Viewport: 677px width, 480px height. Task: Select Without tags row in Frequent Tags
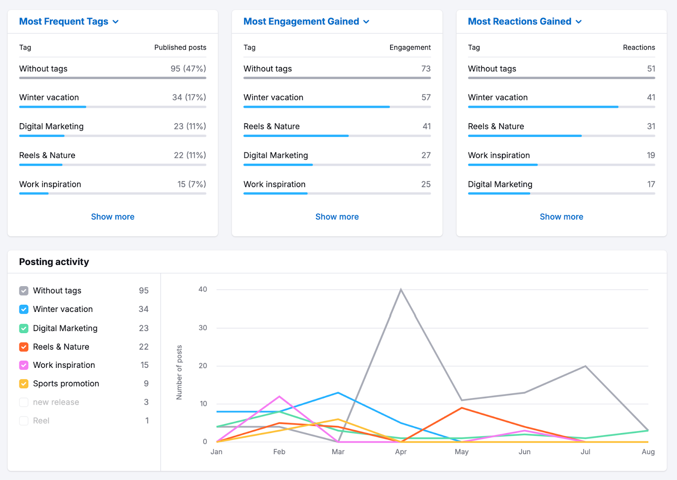[113, 71]
